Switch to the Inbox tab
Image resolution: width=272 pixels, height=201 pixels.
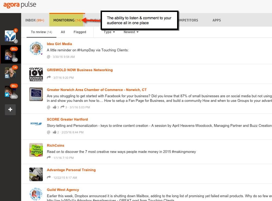point(34,20)
